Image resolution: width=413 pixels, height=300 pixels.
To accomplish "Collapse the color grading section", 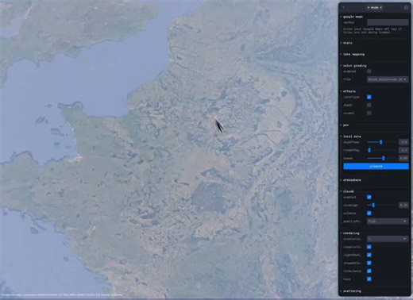I will [354, 66].
